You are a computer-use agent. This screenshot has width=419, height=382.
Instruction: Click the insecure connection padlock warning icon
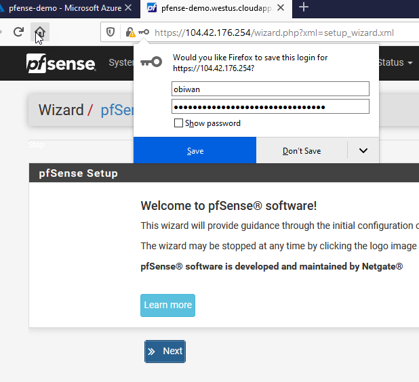click(130, 33)
